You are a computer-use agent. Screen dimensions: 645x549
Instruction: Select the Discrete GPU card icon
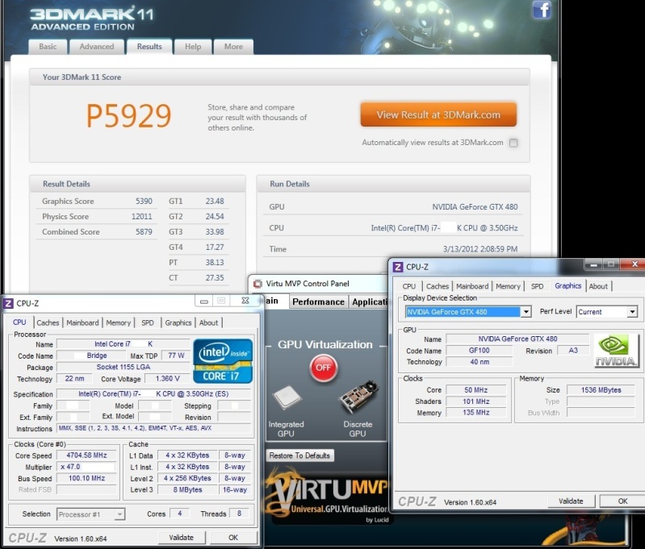[358, 397]
